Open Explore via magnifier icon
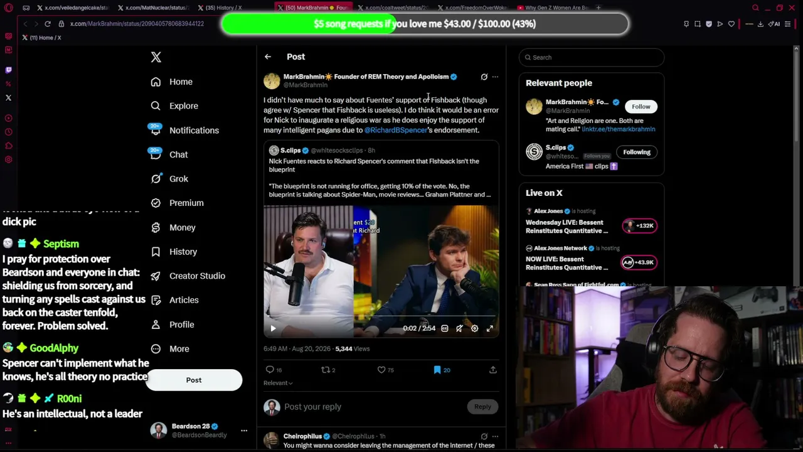 coord(156,106)
